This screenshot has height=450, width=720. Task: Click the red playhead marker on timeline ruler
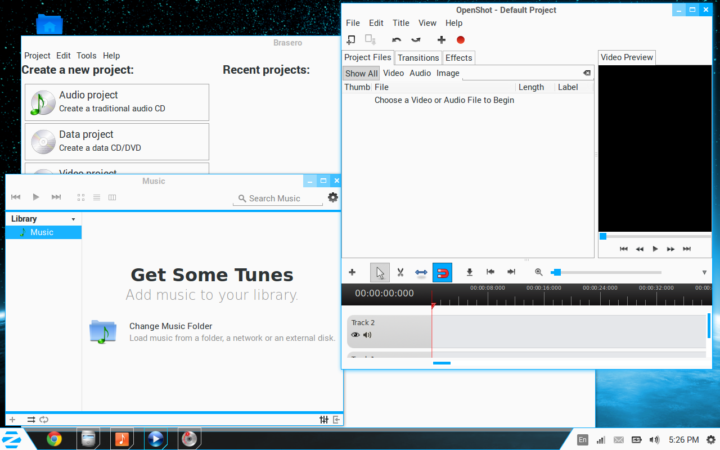tap(433, 306)
